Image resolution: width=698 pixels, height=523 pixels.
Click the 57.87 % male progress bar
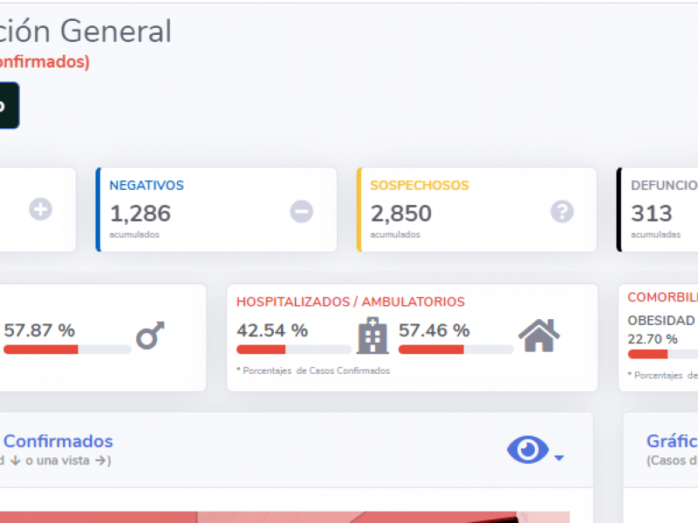(67, 350)
